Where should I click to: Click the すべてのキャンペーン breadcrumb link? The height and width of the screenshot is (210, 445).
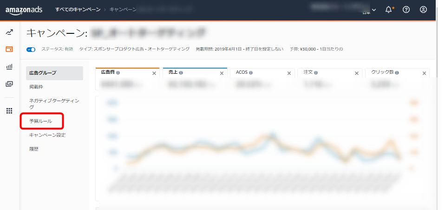point(78,10)
